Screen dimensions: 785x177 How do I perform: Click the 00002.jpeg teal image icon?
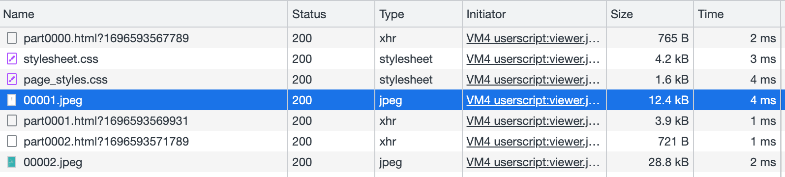(x=12, y=162)
